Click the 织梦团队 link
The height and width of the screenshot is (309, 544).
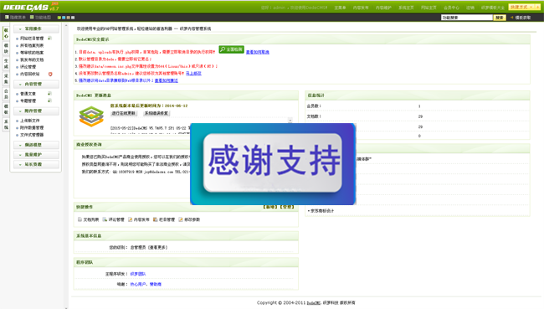pos(138,274)
